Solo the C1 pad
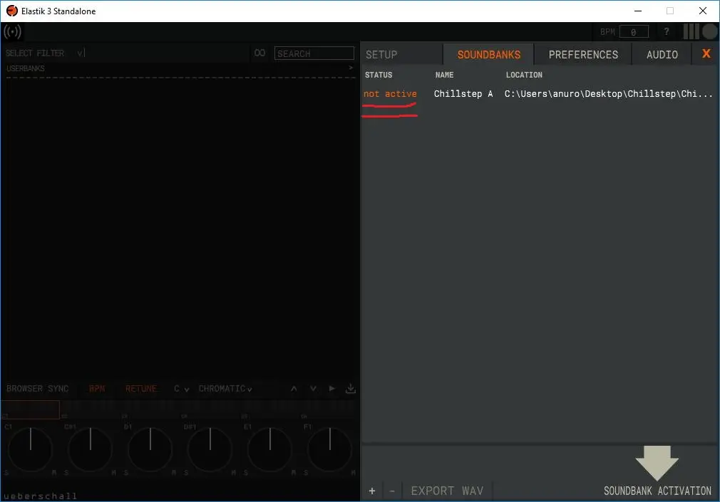This screenshot has height=502, width=720. coord(6,473)
